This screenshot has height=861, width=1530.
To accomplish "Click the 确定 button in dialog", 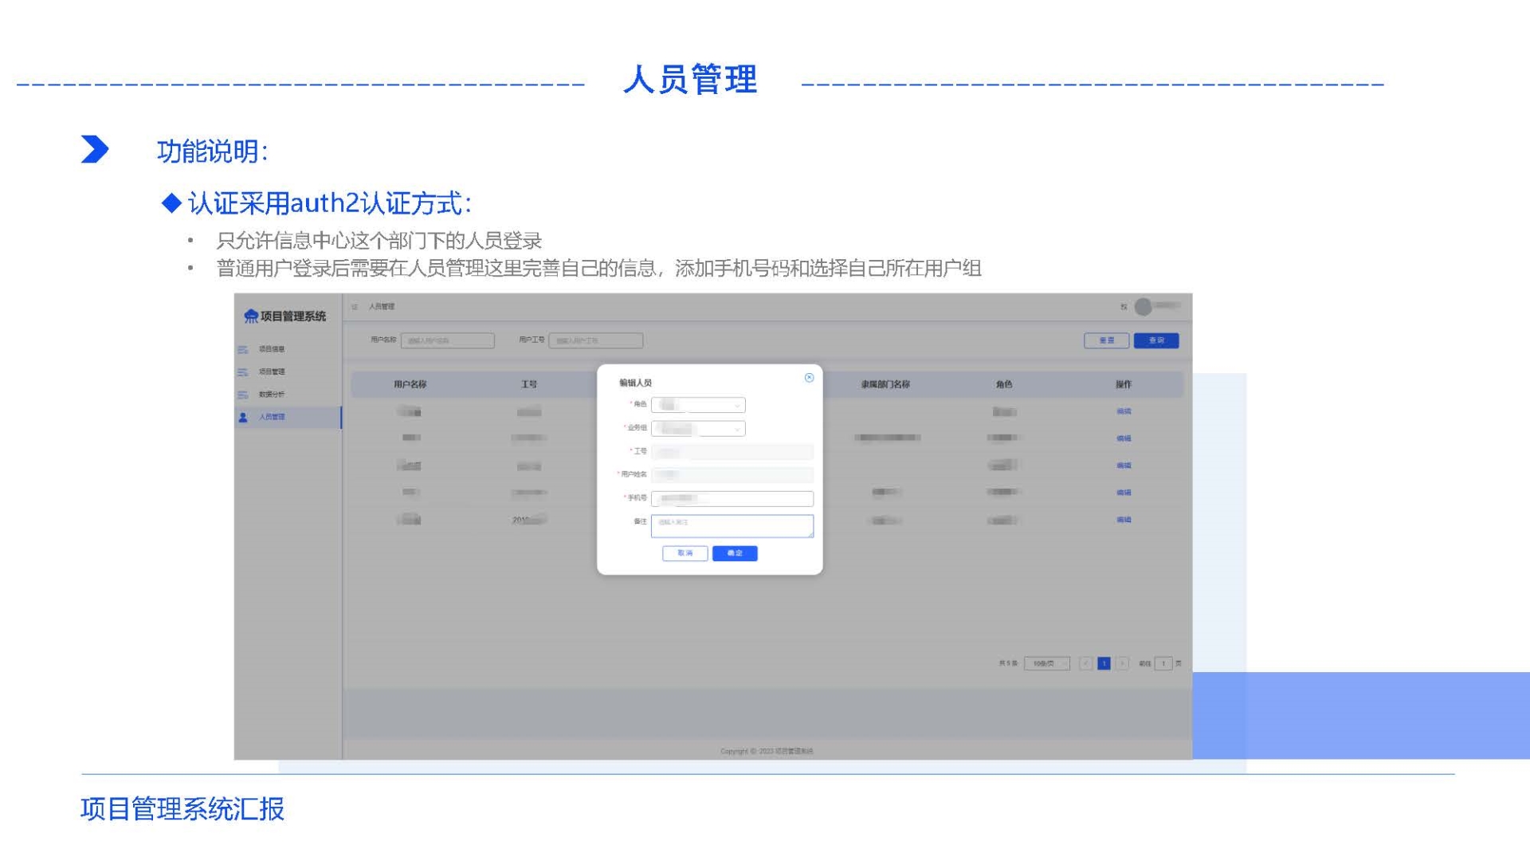I will point(735,553).
